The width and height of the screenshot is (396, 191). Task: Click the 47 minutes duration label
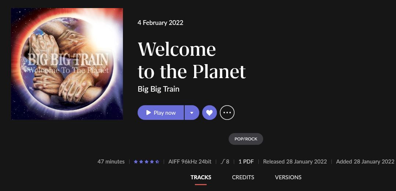[111, 162]
